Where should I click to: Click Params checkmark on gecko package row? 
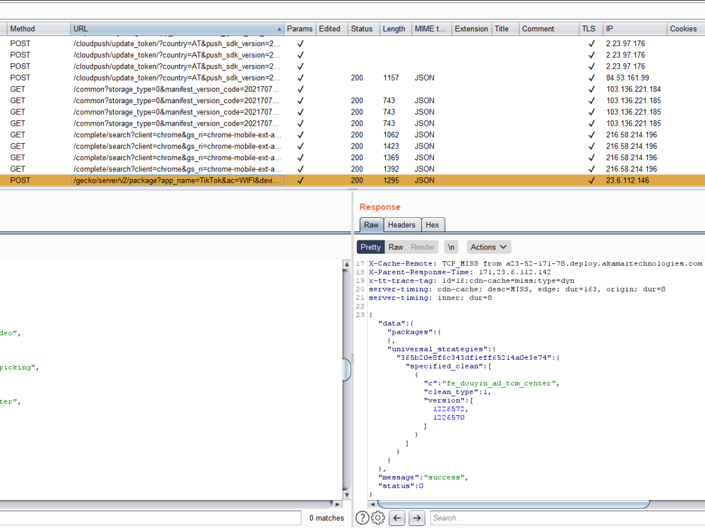pyautogui.click(x=300, y=180)
